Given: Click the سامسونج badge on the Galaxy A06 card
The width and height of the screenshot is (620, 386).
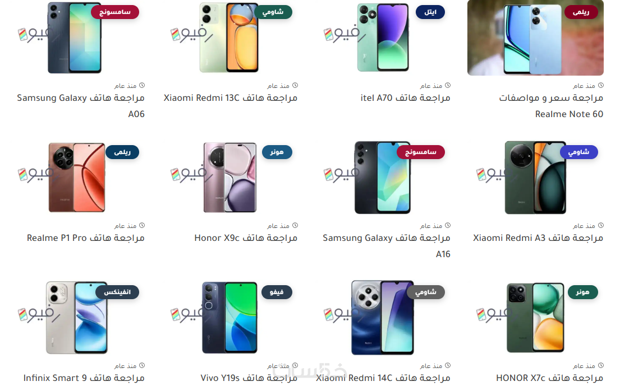Looking at the screenshot, I should [115, 12].
